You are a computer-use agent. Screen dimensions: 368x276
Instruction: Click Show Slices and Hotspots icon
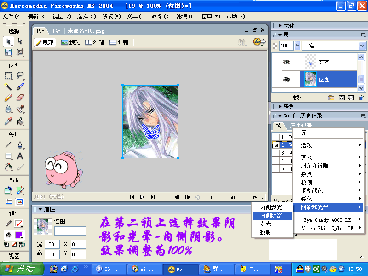click(19, 201)
